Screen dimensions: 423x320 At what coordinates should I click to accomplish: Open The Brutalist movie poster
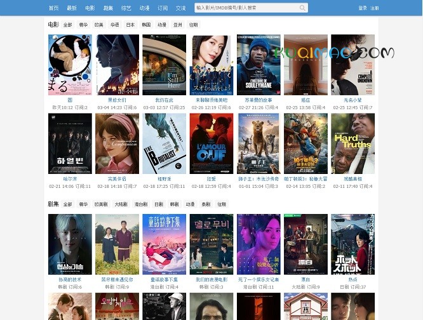tap(164, 143)
